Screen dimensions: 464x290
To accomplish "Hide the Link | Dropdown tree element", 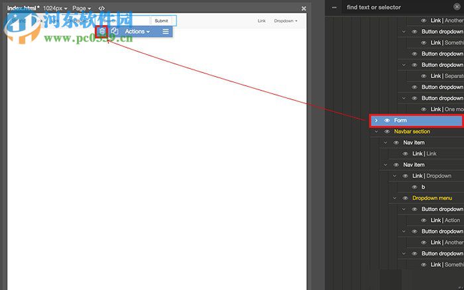I will 406,176.
